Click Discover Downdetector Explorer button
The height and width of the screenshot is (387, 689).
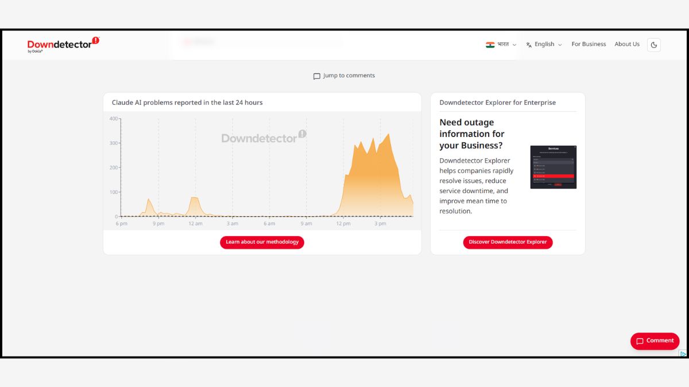pos(508,242)
